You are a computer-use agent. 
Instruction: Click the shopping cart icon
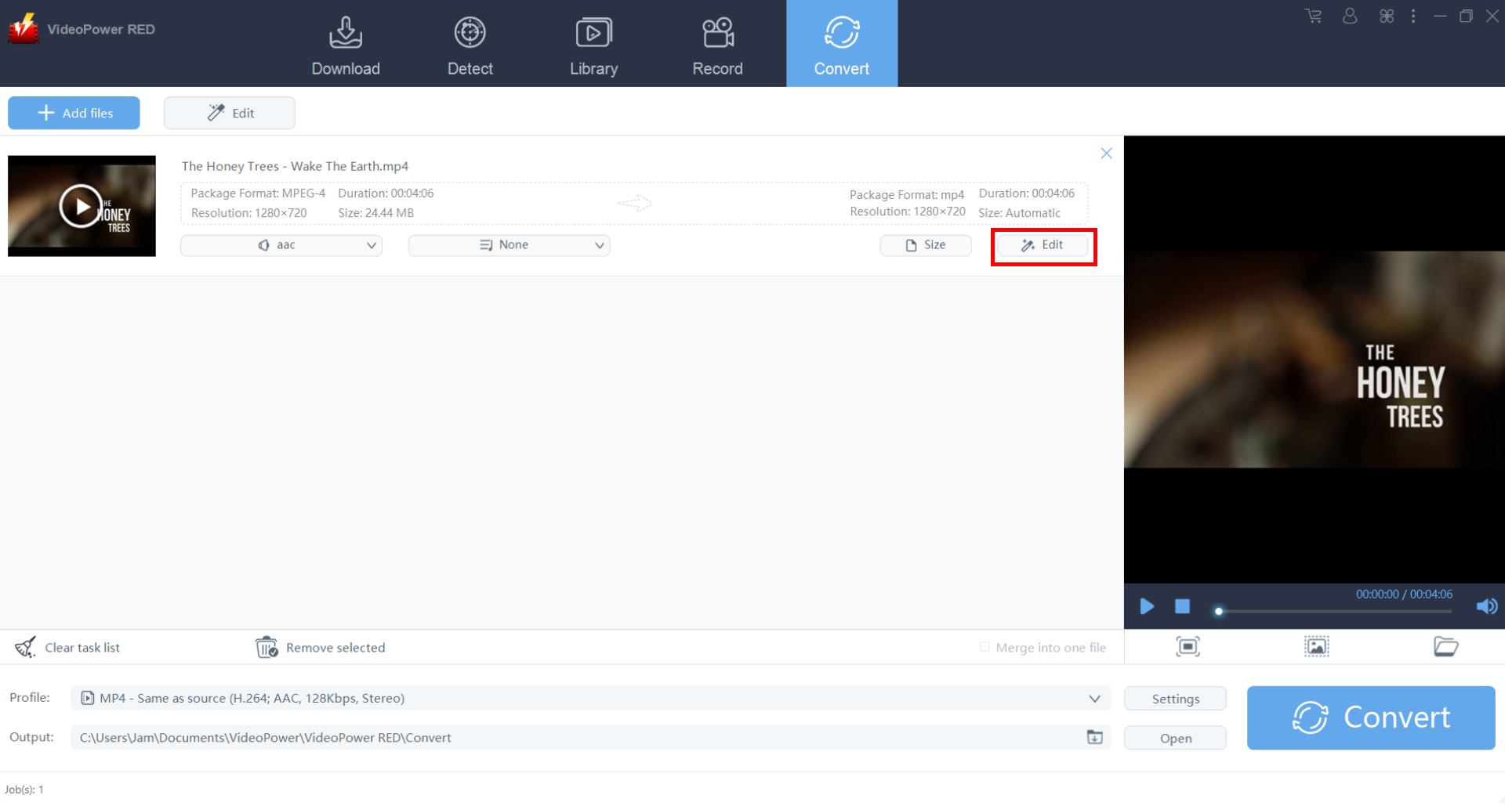tap(1313, 16)
